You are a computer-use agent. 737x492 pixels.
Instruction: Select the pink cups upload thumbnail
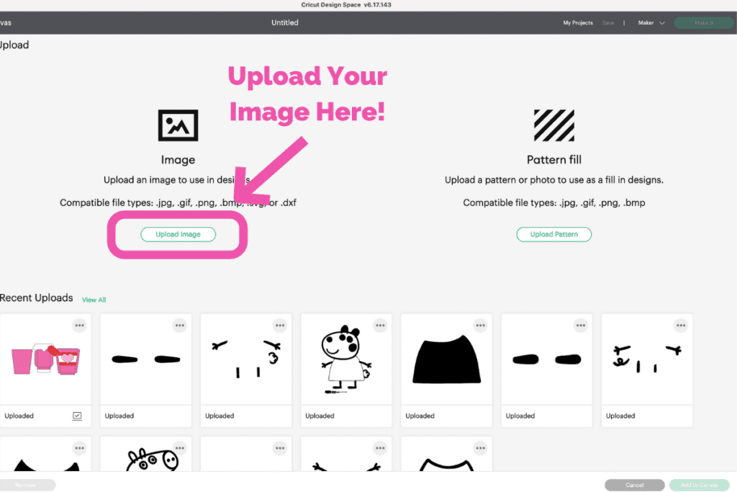click(45, 360)
